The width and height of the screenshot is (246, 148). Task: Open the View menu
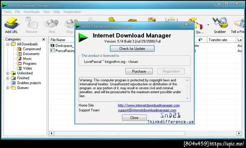(x=46, y=12)
